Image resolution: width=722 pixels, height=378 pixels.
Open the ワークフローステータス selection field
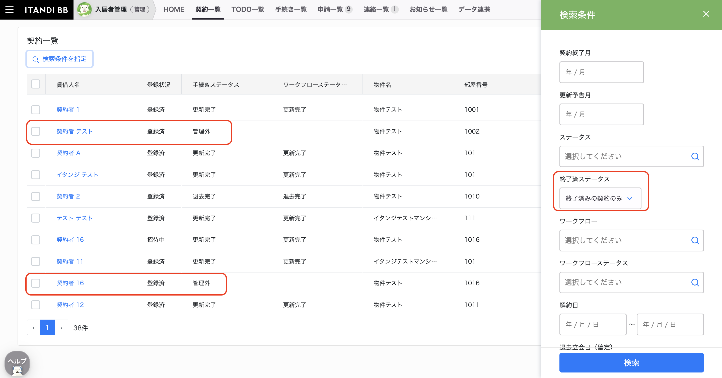click(631, 282)
